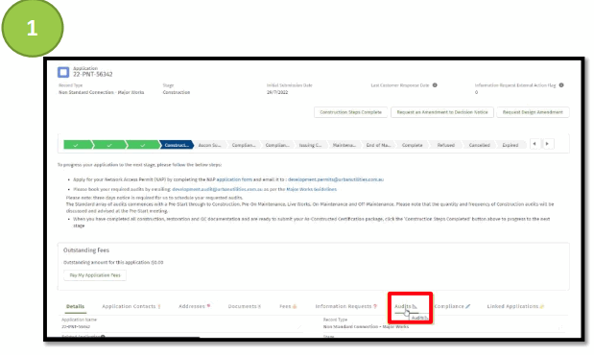Click the application number 22-PNT-56342 title

pos(93,74)
